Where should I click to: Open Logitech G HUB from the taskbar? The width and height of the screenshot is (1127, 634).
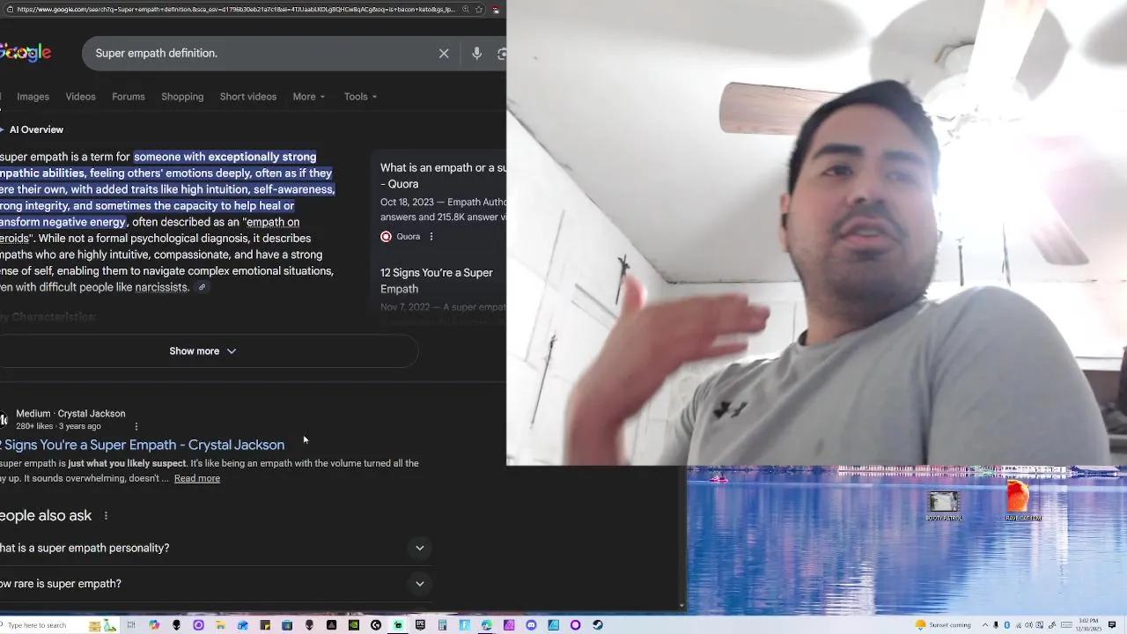click(x=376, y=625)
